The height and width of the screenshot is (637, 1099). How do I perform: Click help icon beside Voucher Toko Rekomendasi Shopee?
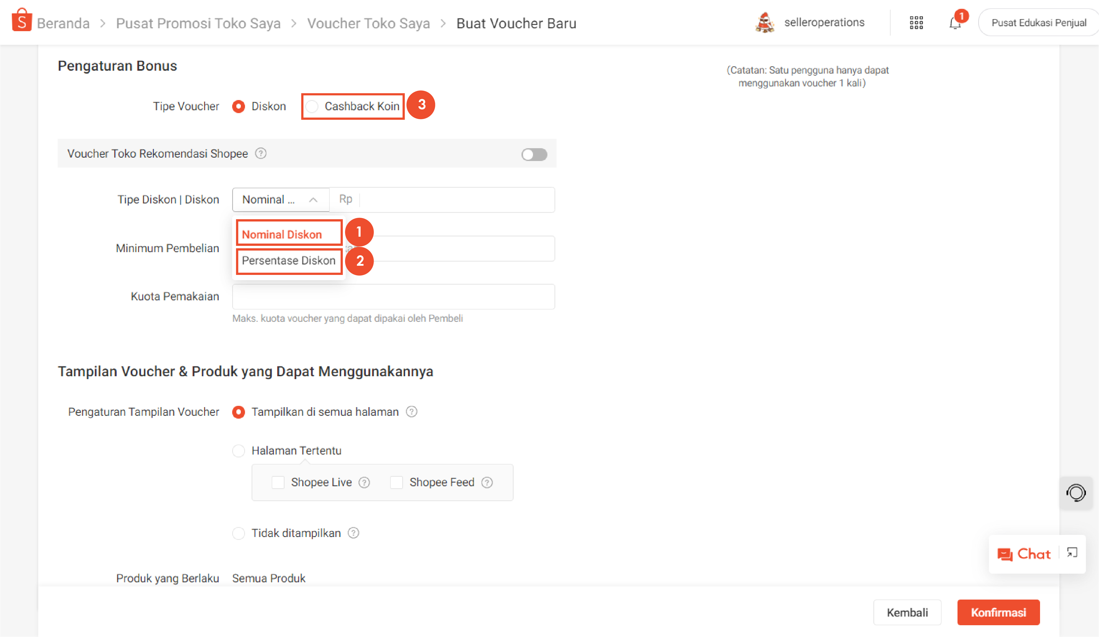point(261,153)
